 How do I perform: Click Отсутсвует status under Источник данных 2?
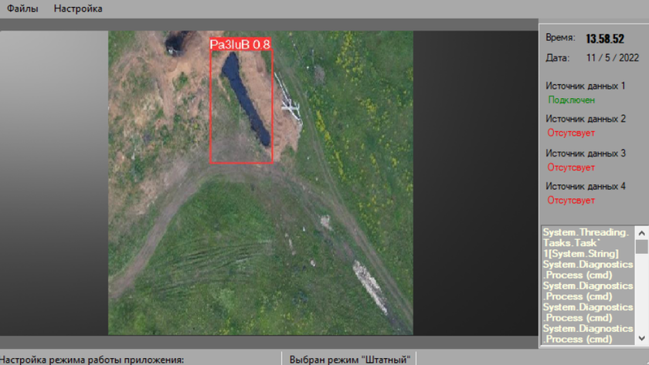571,133
